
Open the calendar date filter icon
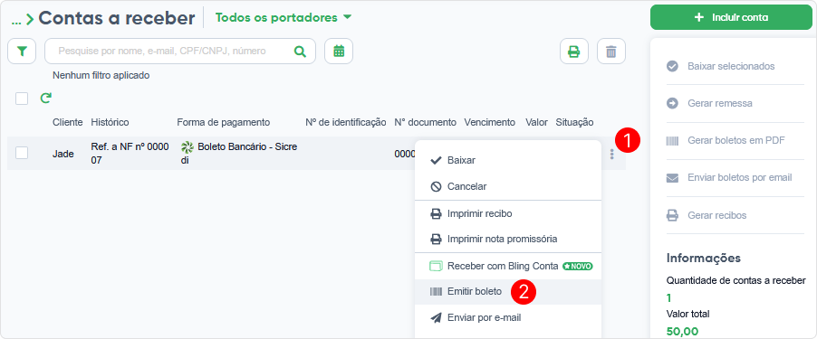point(339,51)
